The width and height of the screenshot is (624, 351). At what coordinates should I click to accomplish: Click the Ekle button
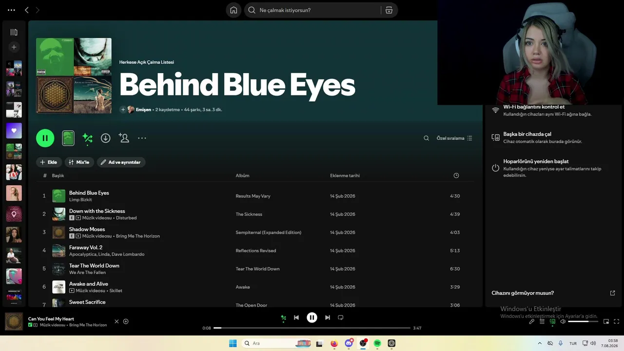click(49, 162)
